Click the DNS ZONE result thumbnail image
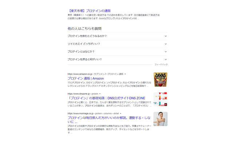233x145 pixels. pyautogui.click(x=161, y=99)
